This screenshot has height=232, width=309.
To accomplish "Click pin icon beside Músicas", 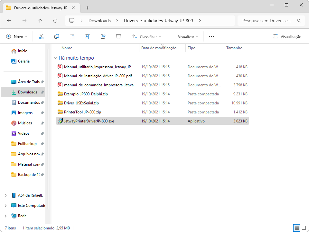I will click(42, 123).
